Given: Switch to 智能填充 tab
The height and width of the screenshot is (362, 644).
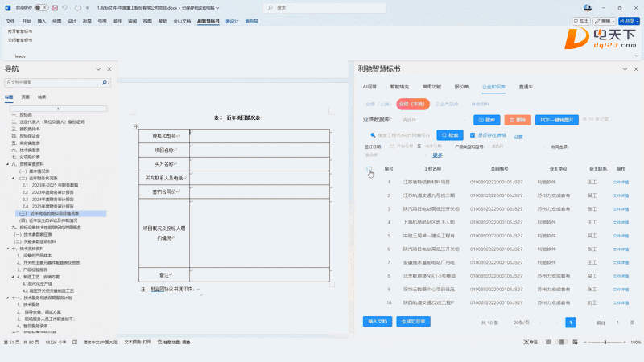Looking at the screenshot, I should pos(399,87).
